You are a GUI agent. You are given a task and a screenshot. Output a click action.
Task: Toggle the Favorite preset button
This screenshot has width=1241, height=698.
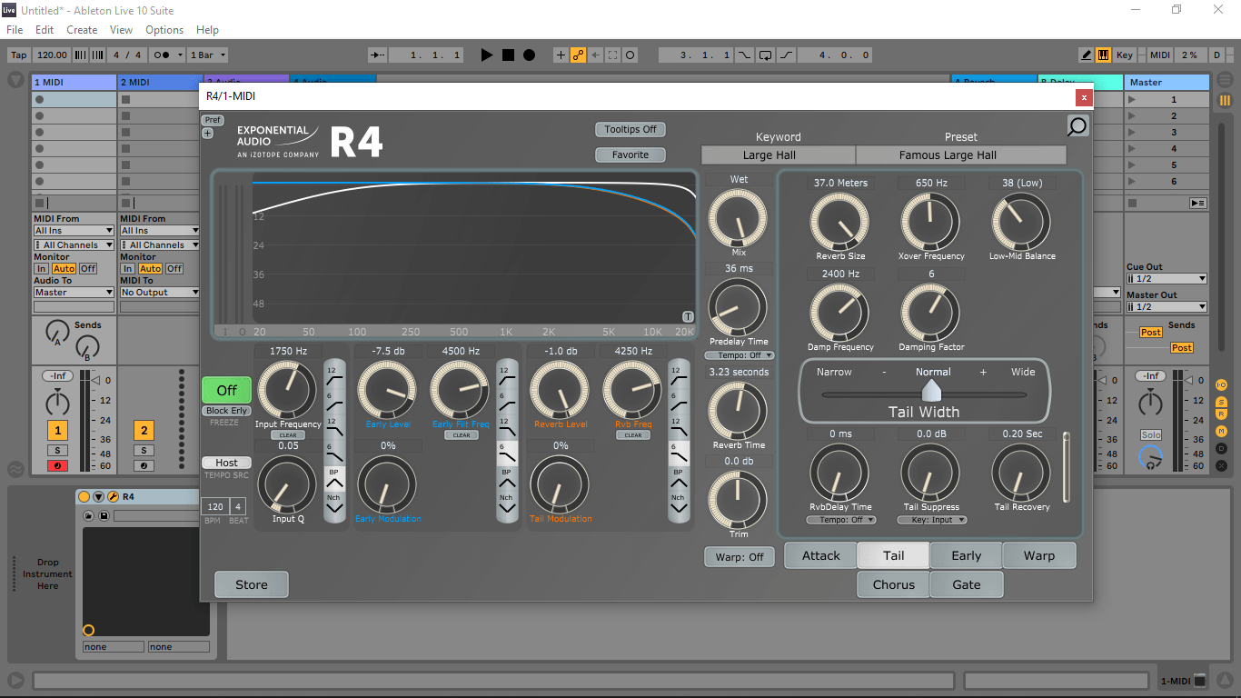click(x=630, y=155)
